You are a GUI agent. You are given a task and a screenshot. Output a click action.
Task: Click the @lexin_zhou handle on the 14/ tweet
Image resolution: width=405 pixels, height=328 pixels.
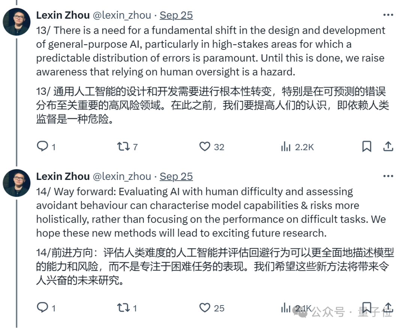coord(122,177)
